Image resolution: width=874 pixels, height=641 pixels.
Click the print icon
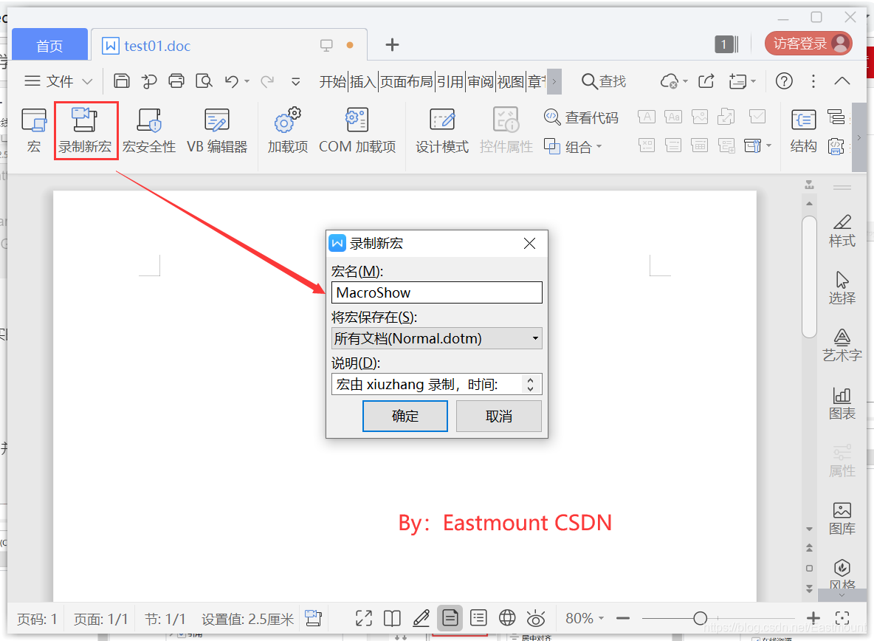point(176,81)
